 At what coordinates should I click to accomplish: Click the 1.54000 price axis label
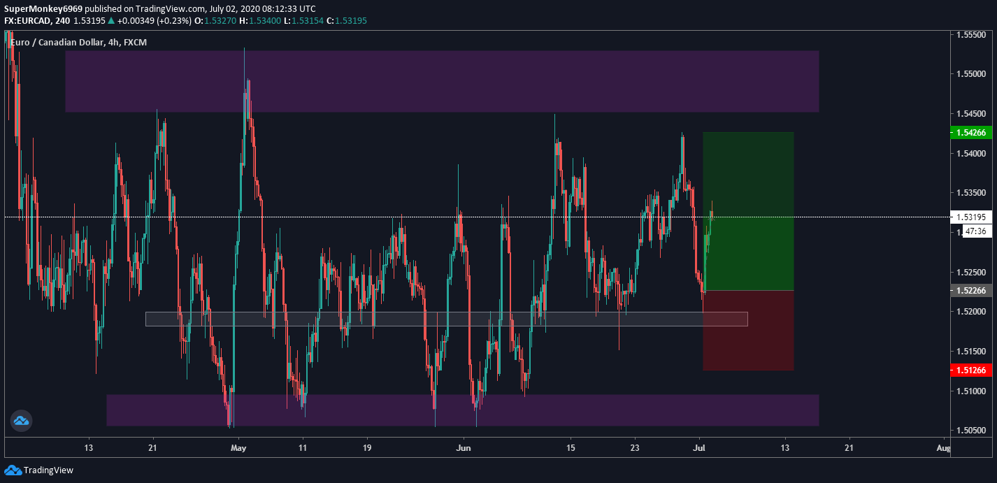click(971, 153)
